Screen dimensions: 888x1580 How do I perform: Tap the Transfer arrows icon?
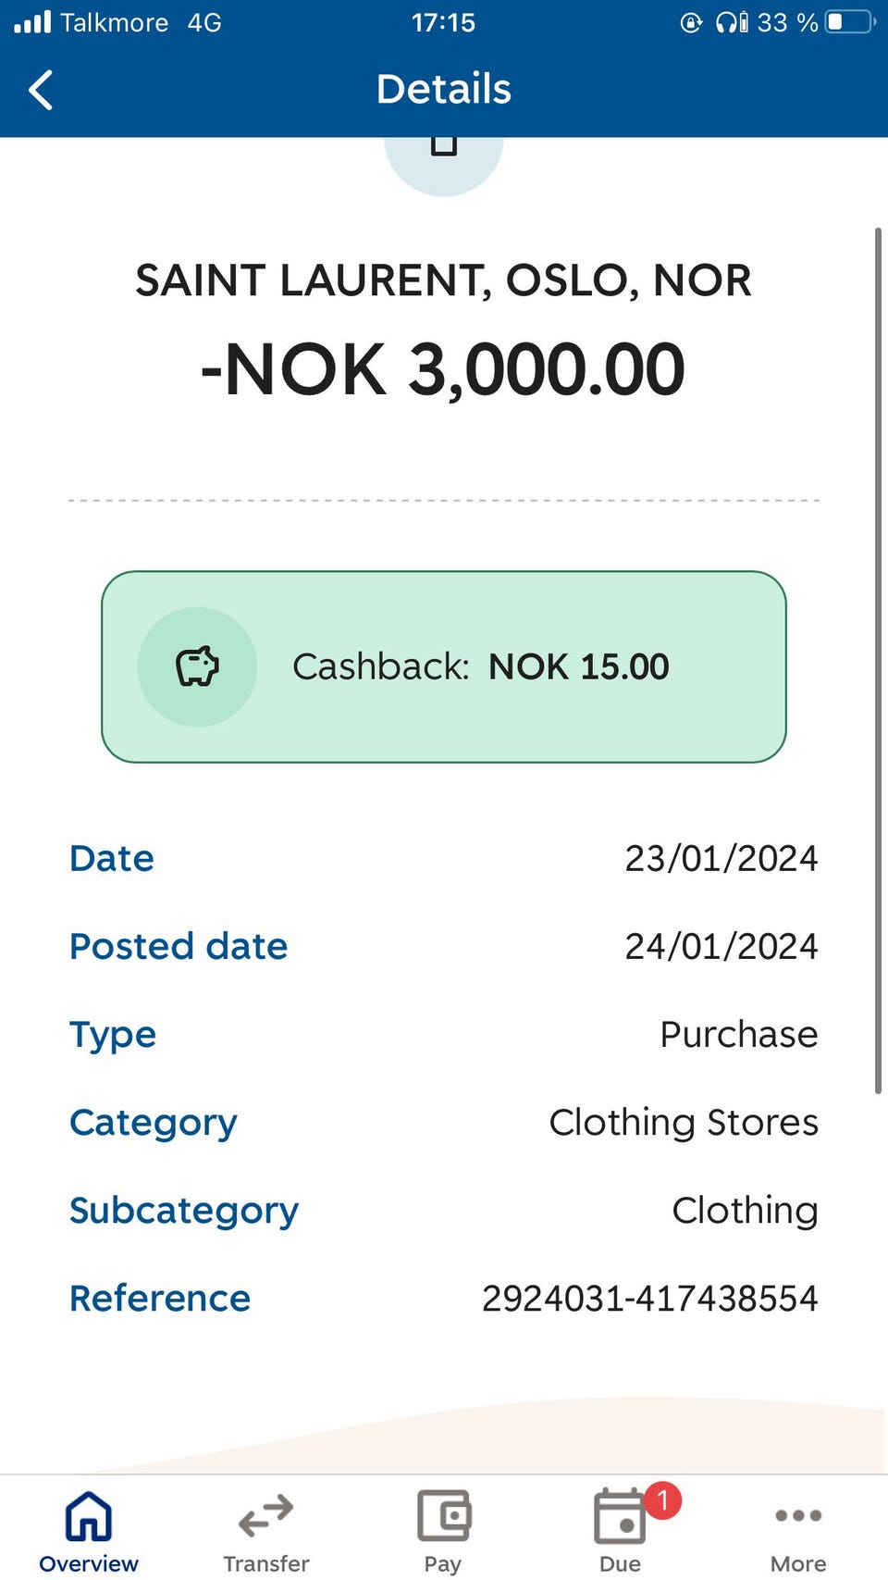[x=266, y=1516]
